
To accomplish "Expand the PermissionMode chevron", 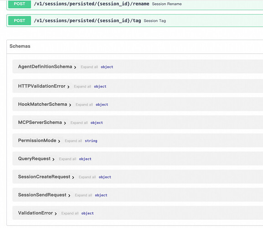I will [x=59, y=141].
